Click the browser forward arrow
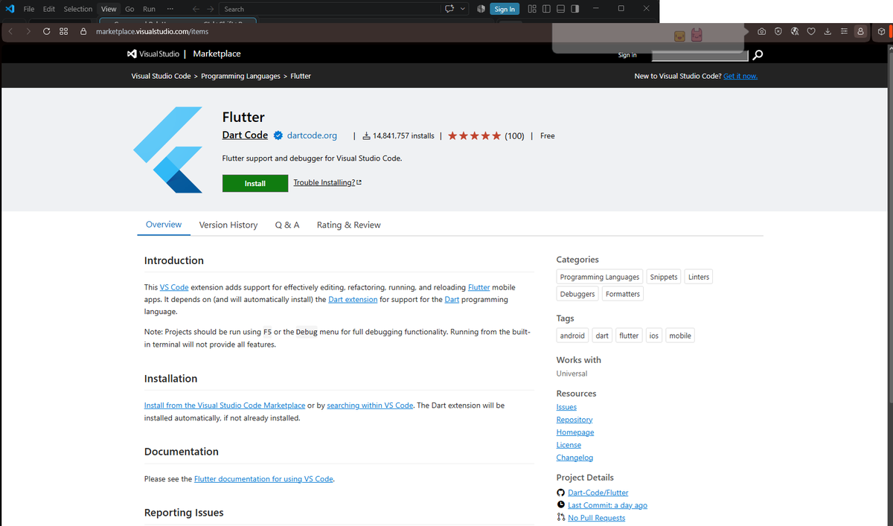 (x=28, y=32)
